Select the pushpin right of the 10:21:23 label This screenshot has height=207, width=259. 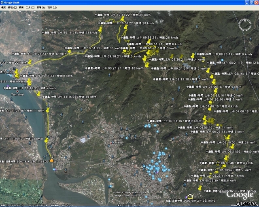click(x=69, y=51)
